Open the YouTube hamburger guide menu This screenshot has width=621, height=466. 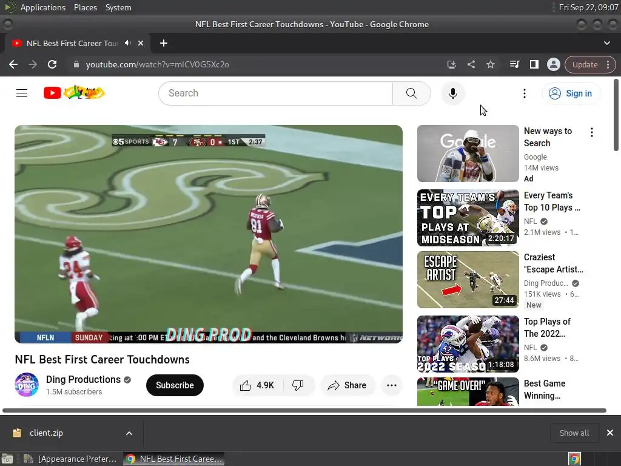tap(22, 93)
